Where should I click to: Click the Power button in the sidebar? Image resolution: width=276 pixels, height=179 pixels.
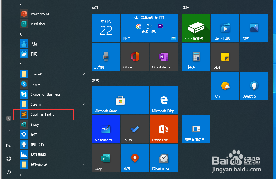point(9,172)
